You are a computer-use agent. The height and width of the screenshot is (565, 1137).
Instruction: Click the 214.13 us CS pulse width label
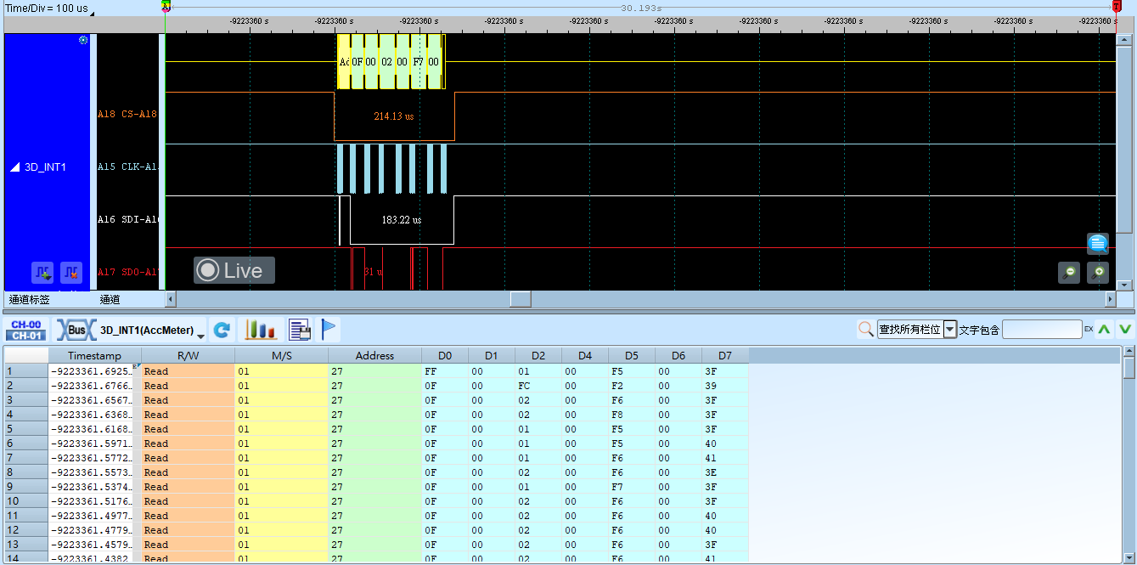[x=393, y=116]
